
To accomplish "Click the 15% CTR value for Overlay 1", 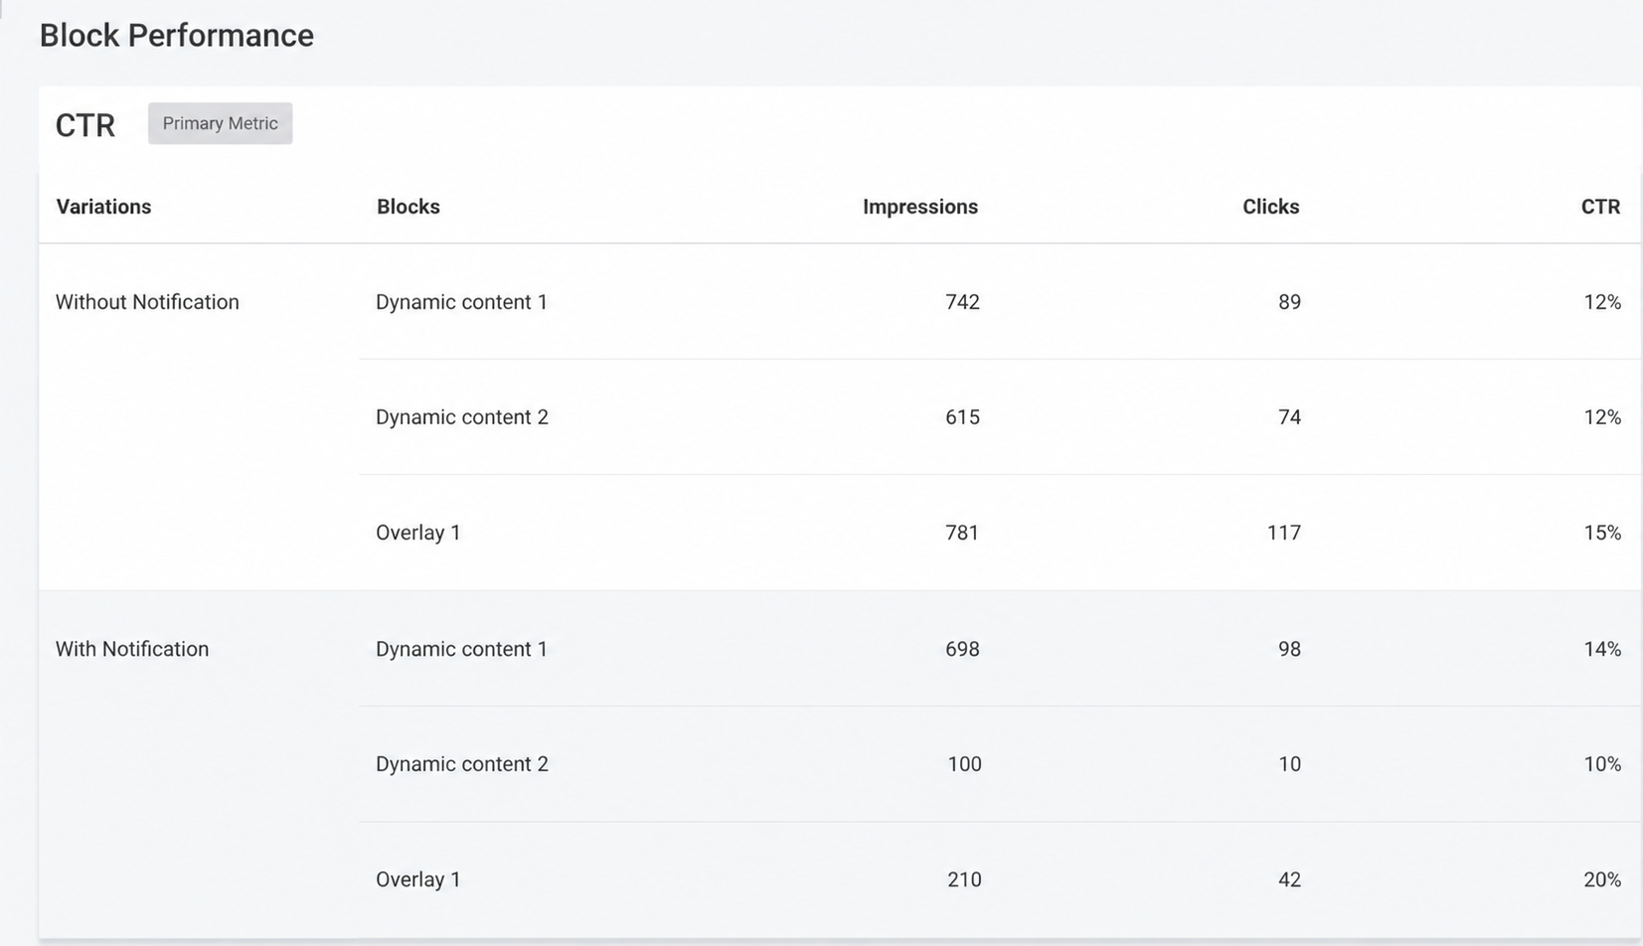I will tap(1602, 533).
